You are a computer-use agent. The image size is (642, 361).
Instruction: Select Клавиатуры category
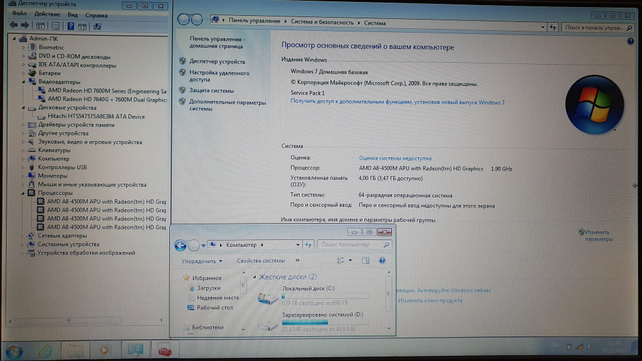pos(54,150)
